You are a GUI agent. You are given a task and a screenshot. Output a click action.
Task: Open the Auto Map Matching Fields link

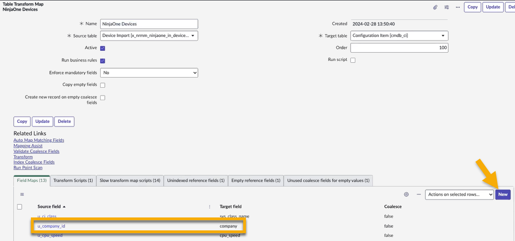39,140
